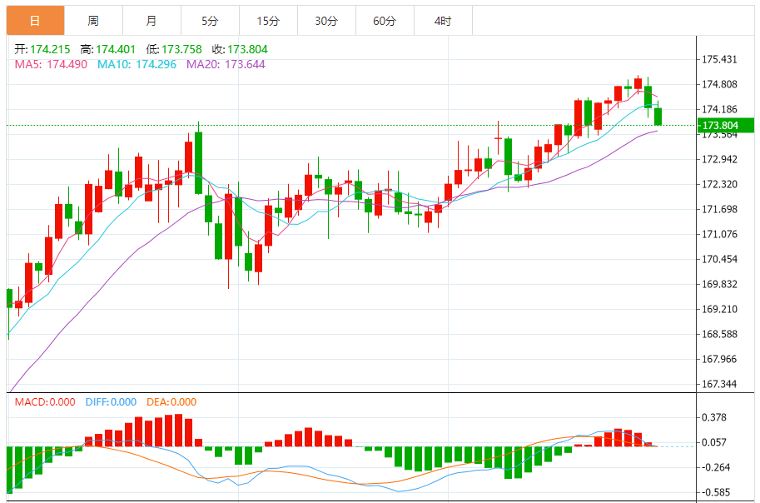
Task: Click the 167.344 price axis label
Action: tap(720, 384)
